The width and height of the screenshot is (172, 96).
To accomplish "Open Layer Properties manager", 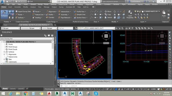I will (x=130, y=14).
